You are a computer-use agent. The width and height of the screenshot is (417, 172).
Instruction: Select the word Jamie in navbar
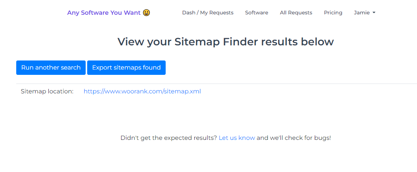(x=362, y=12)
